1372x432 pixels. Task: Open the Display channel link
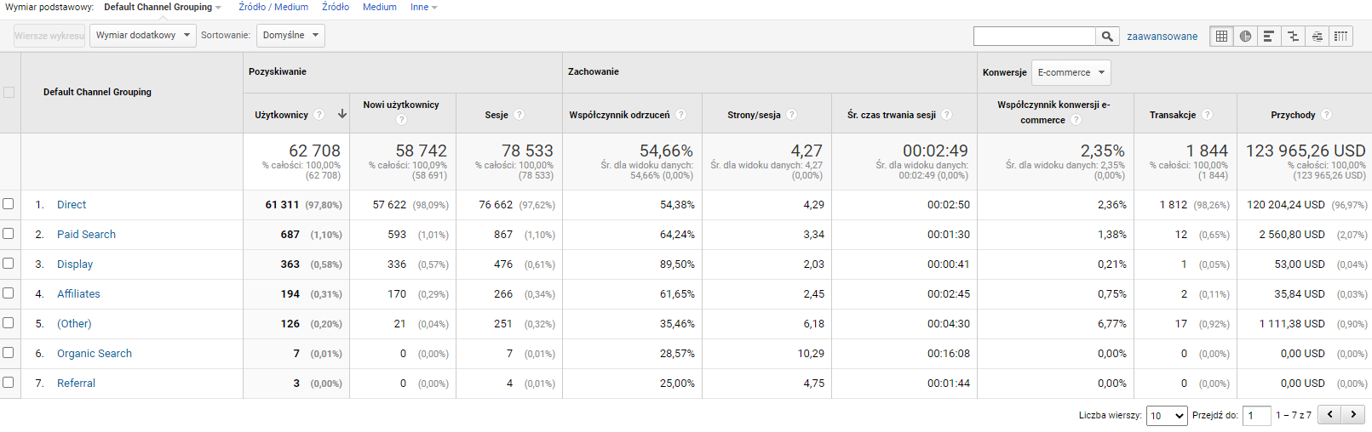75,264
